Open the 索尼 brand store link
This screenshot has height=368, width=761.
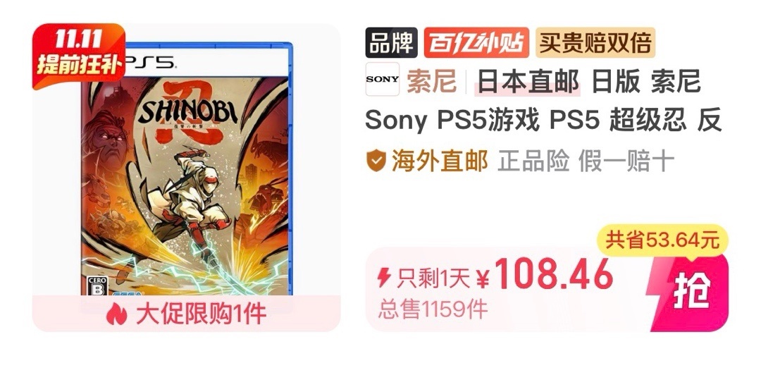(x=431, y=80)
